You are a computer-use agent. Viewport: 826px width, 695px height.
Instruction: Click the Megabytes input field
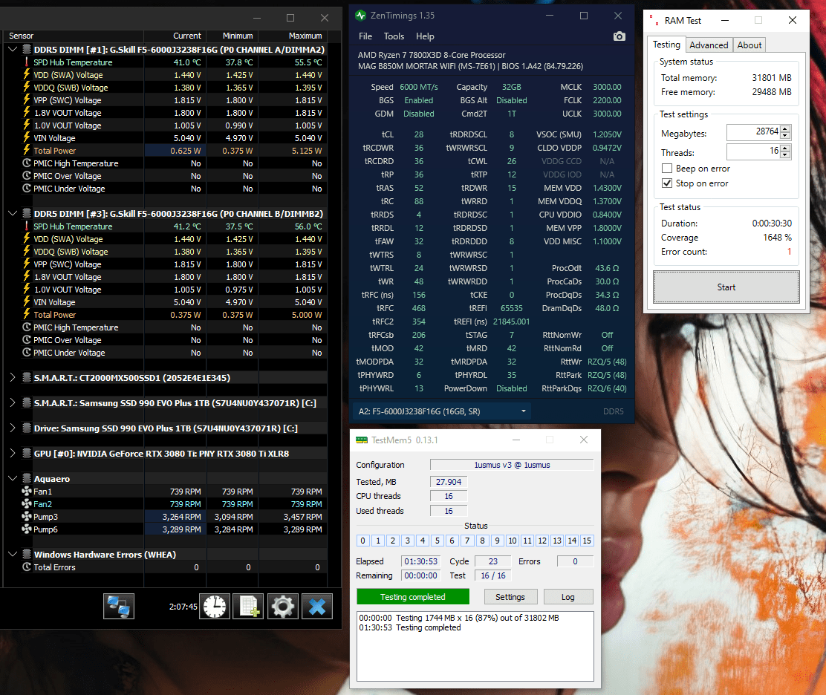[x=753, y=132]
